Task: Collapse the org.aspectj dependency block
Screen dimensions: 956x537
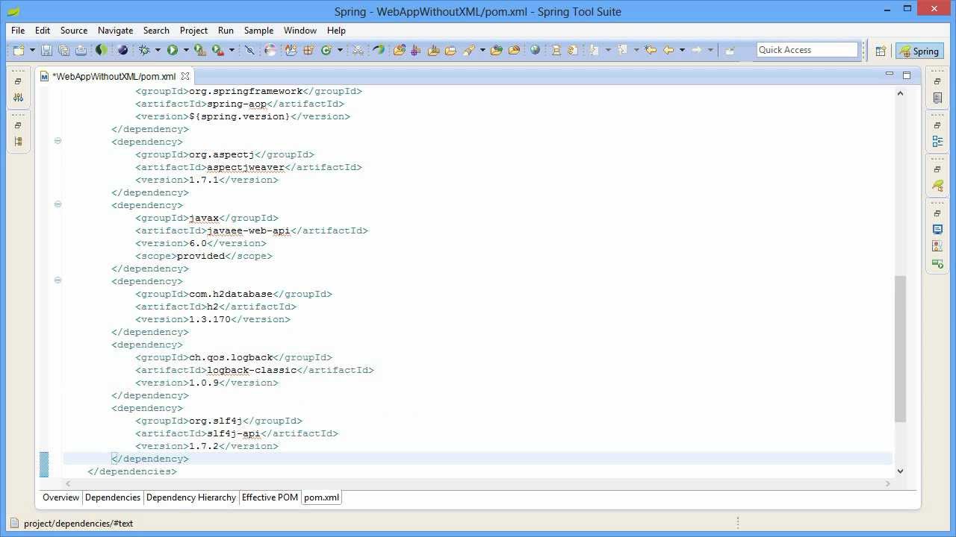Action: pyautogui.click(x=58, y=141)
